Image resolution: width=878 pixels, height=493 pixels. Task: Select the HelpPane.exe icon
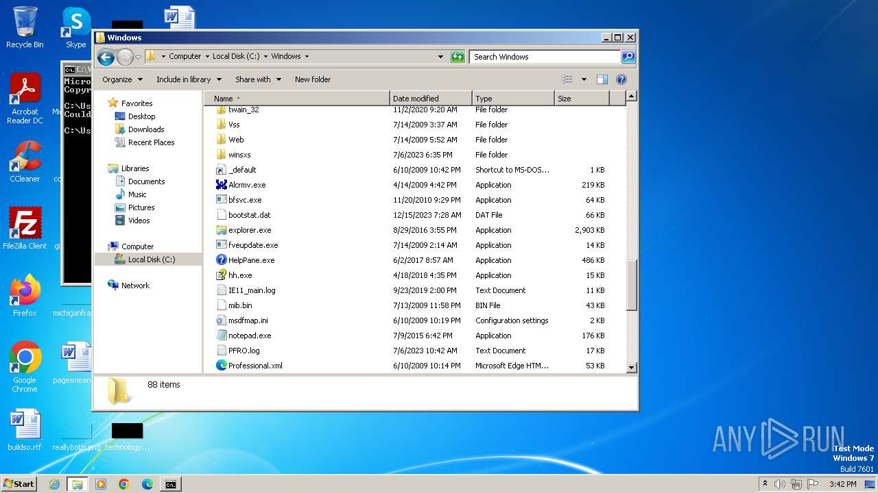coord(221,260)
